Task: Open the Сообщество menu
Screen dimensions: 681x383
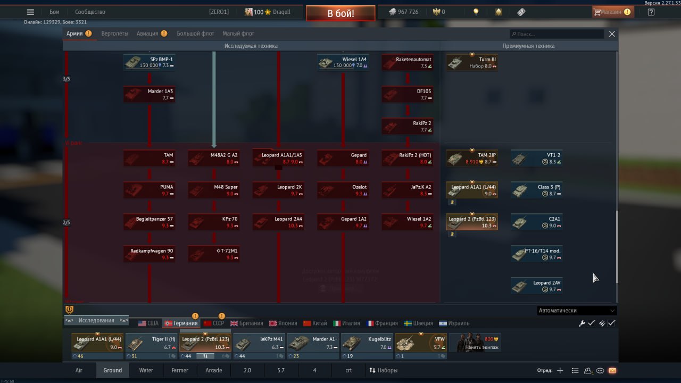Action: click(90, 12)
